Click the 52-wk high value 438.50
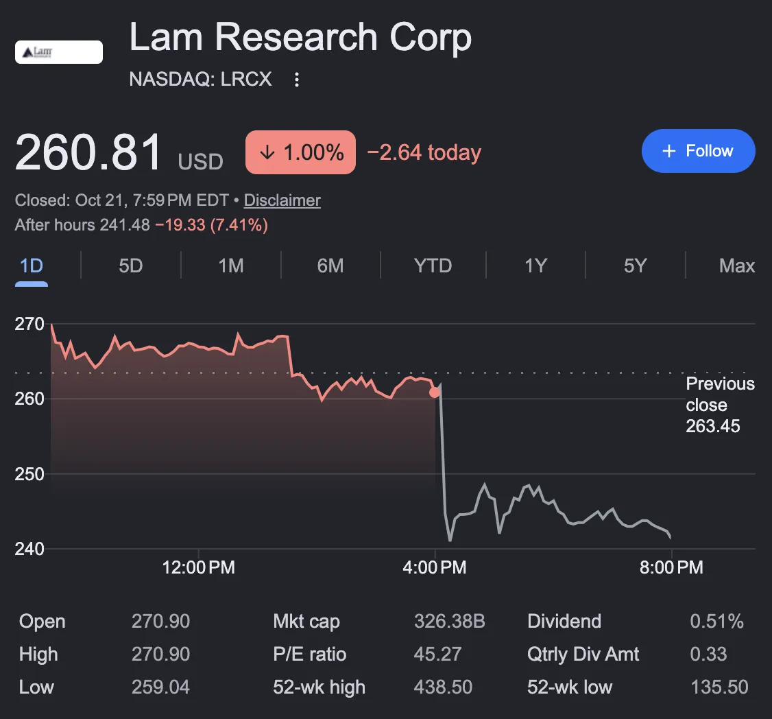This screenshot has height=719, width=772. tap(443, 687)
